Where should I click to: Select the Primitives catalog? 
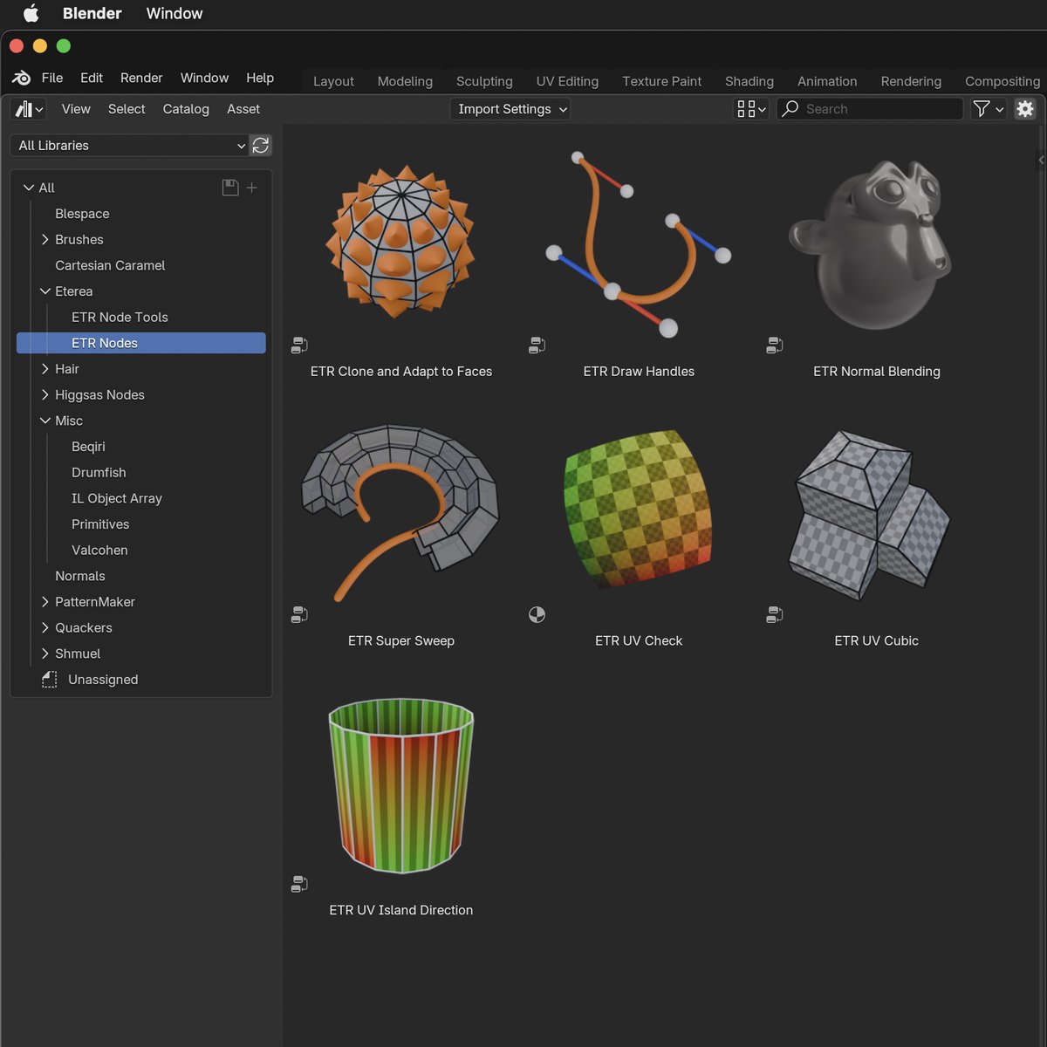pos(100,524)
